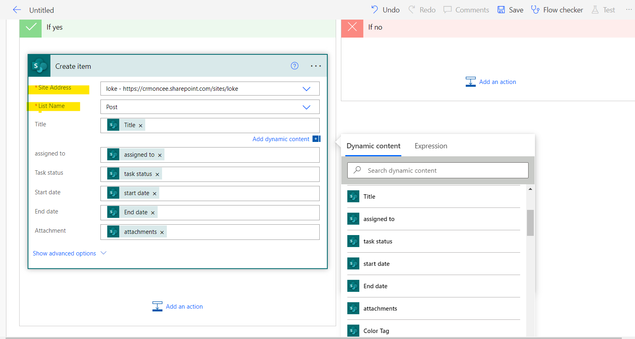Expand Show advanced options
The image size is (635, 339).
point(70,253)
